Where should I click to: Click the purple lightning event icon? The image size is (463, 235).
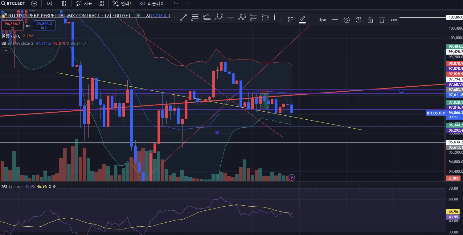click(x=292, y=177)
